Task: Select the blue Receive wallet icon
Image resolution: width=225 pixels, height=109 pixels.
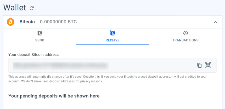Action: (112, 33)
